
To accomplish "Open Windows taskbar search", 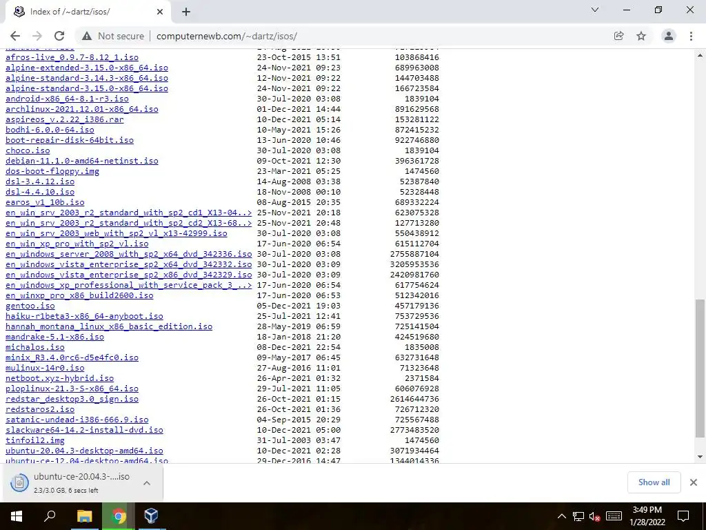I will (50, 516).
